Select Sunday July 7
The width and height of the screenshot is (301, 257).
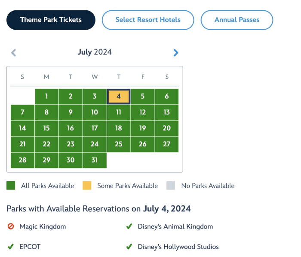pyautogui.click(x=22, y=112)
